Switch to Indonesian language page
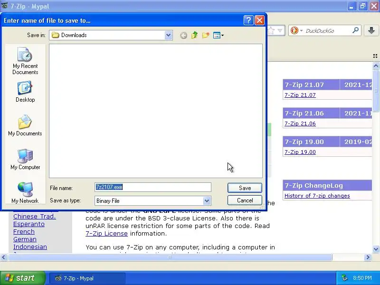 (x=30, y=247)
